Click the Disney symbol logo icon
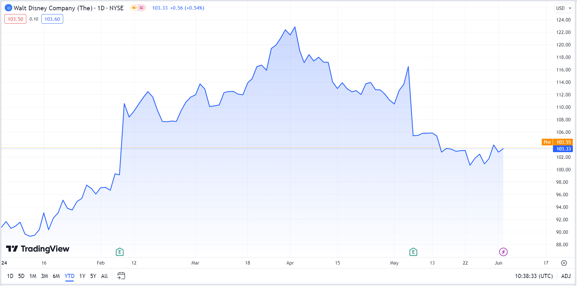577x286 pixels. click(8, 8)
